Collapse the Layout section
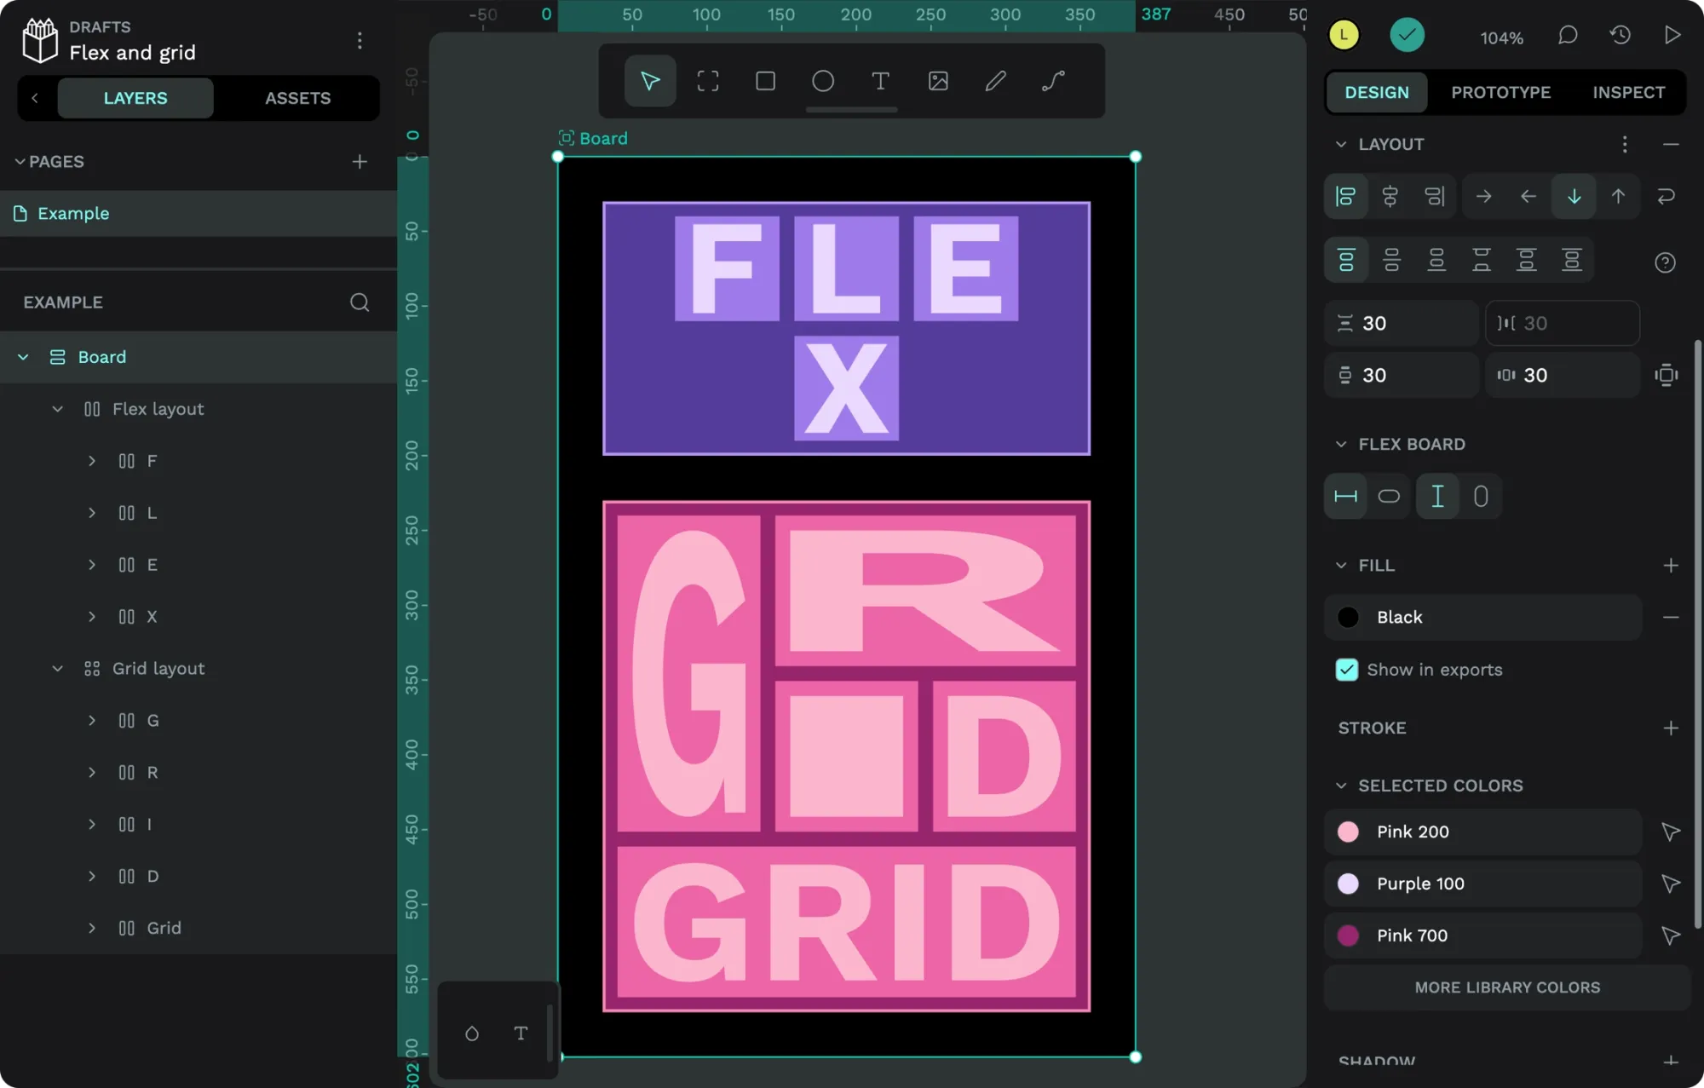This screenshot has height=1088, width=1704. coord(1341,144)
